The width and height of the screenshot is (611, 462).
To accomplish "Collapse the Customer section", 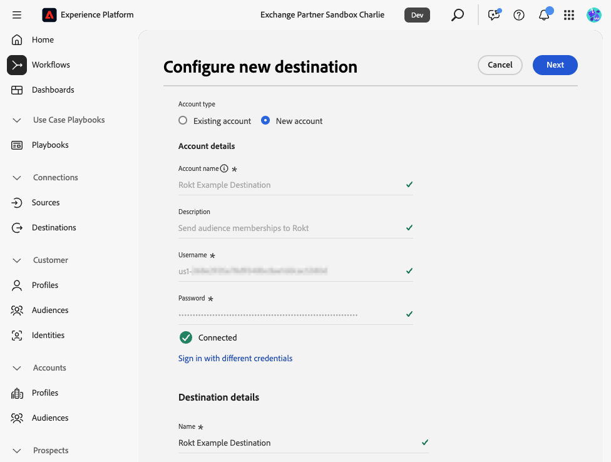I will coord(17,260).
